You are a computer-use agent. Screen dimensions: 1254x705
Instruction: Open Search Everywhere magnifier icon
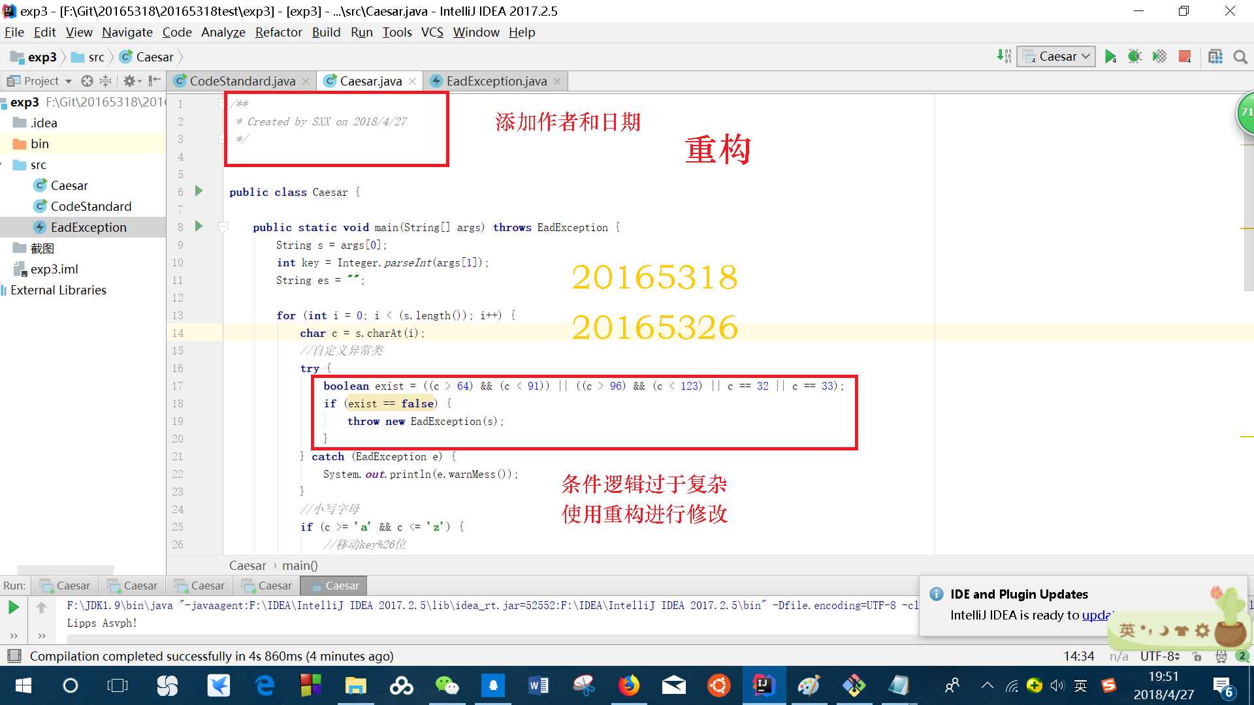coord(1240,57)
